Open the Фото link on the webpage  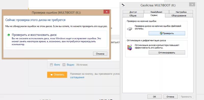pyautogui.click(x=57, y=65)
